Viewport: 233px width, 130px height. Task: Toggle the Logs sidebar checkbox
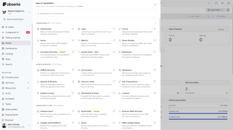(x=114, y=29)
